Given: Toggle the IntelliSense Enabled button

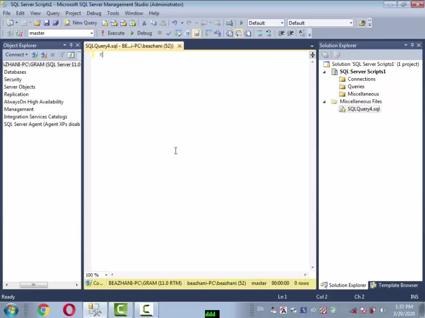Looking at the screenshot, I should pyautogui.click(x=197, y=33).
